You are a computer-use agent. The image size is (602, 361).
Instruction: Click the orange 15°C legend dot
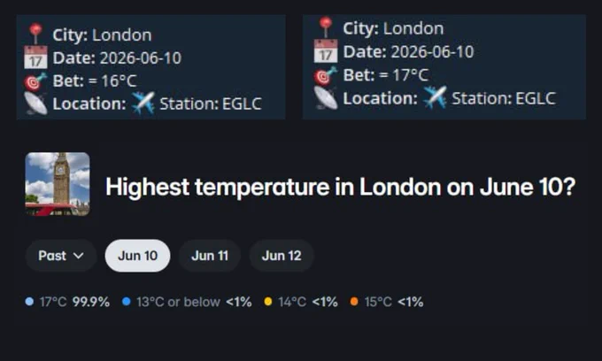(354, 302)
